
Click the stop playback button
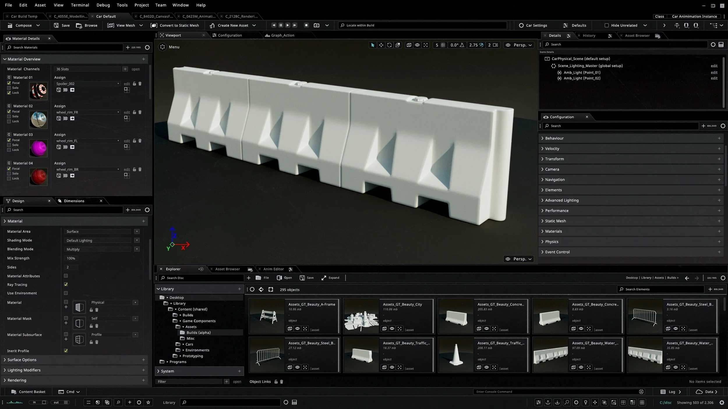tap(306, 25)
